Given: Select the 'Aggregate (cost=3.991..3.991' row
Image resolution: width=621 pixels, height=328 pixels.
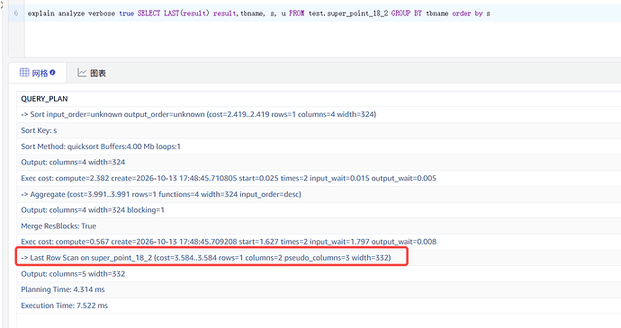Looking at the screenshot, I should (319, 194).
